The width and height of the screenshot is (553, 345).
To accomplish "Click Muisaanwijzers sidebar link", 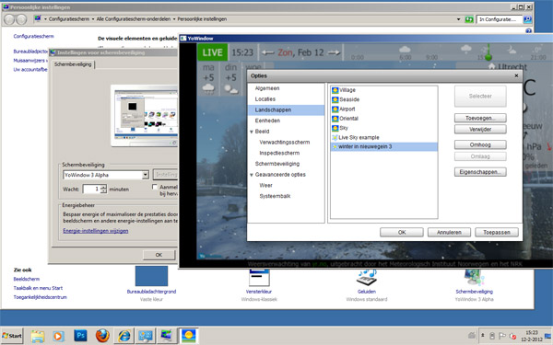I will pyautogui.click(x=30, y=61).
